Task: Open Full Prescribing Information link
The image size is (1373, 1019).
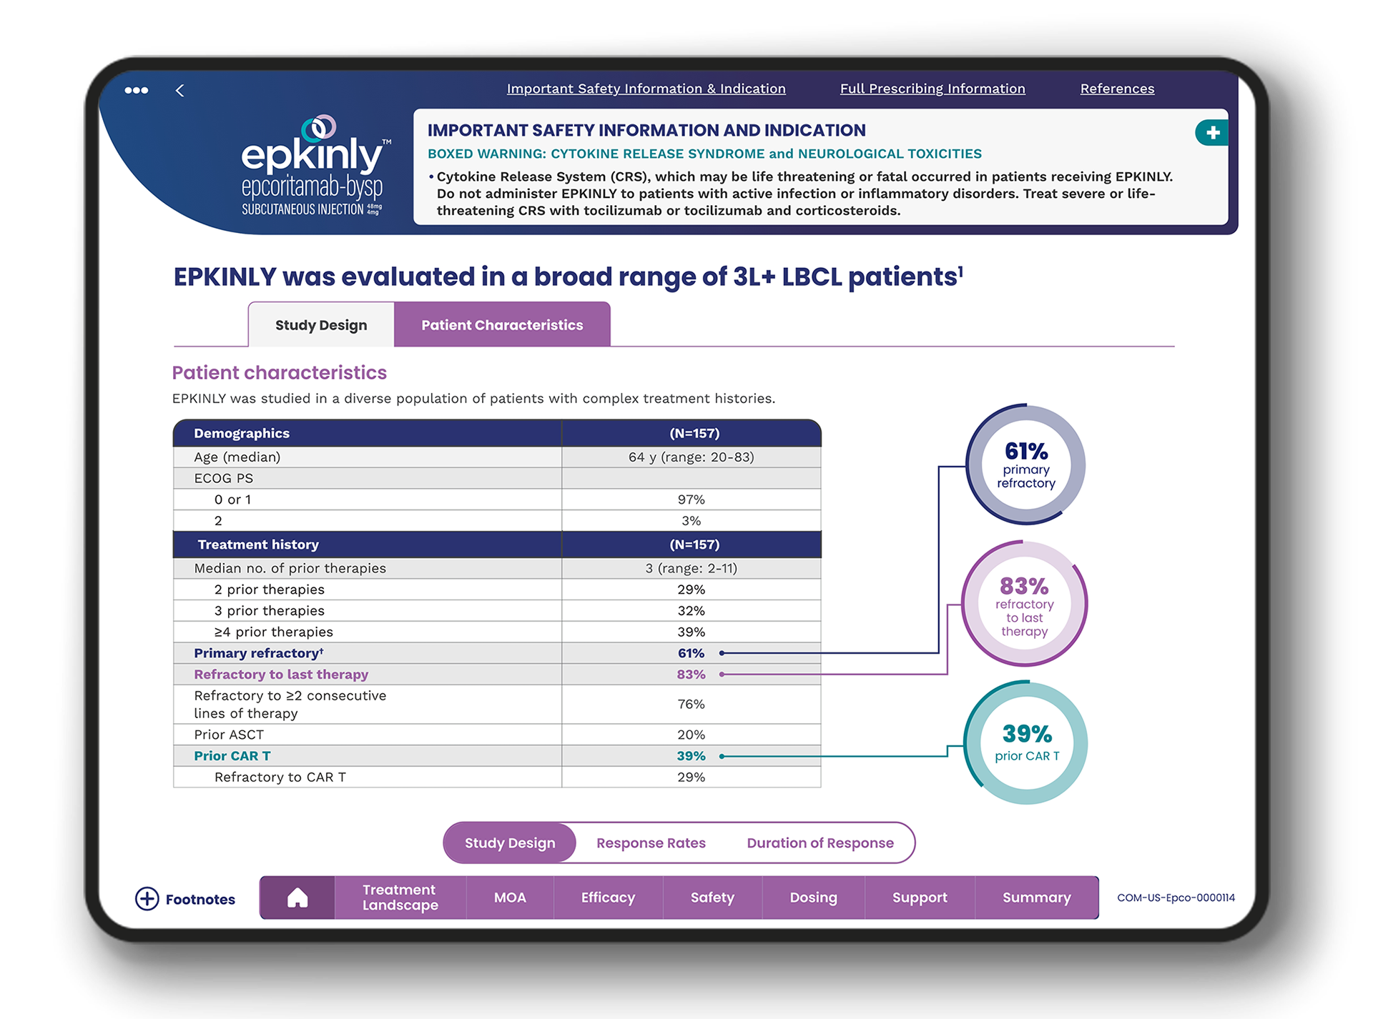Action: click(x=932, y=89)
